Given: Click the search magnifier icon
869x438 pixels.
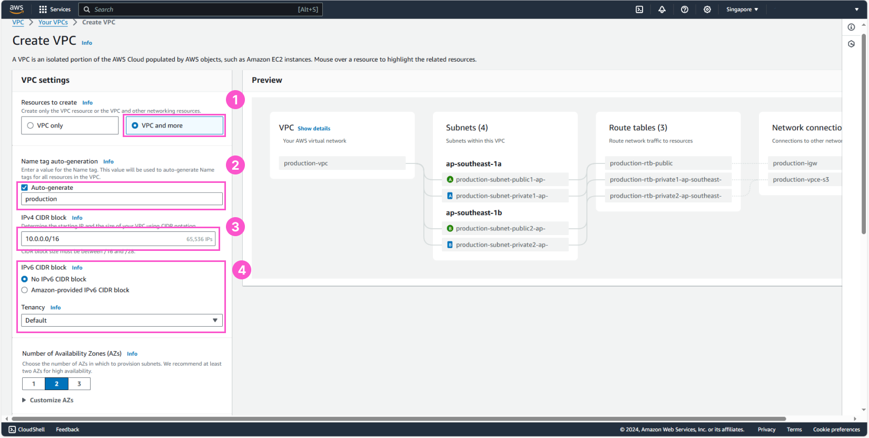Looking at the screenshot, I should (x=87, y=9).
